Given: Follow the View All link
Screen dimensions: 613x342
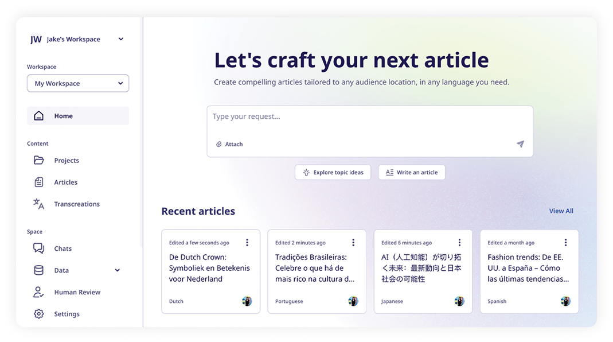Looking at the screenshot, I should pos(561,211).
